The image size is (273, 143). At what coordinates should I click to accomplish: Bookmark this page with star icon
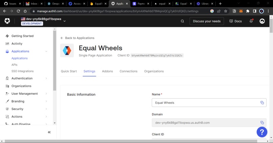point(226,11)
